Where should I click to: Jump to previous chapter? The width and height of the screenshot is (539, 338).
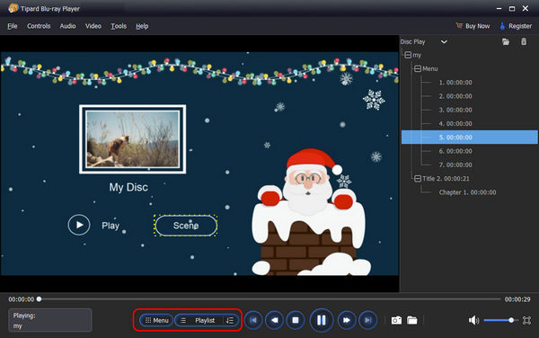pos(253,320)
